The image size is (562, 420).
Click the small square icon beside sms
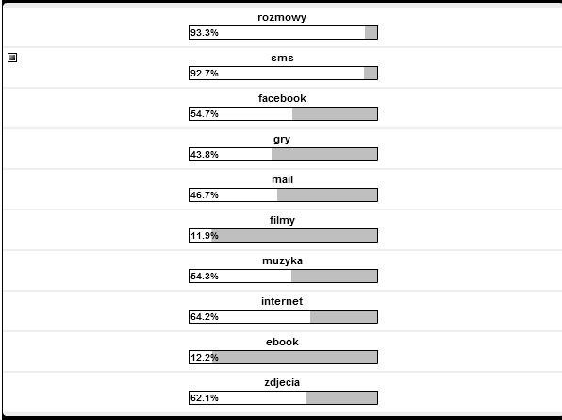[12, 58]
